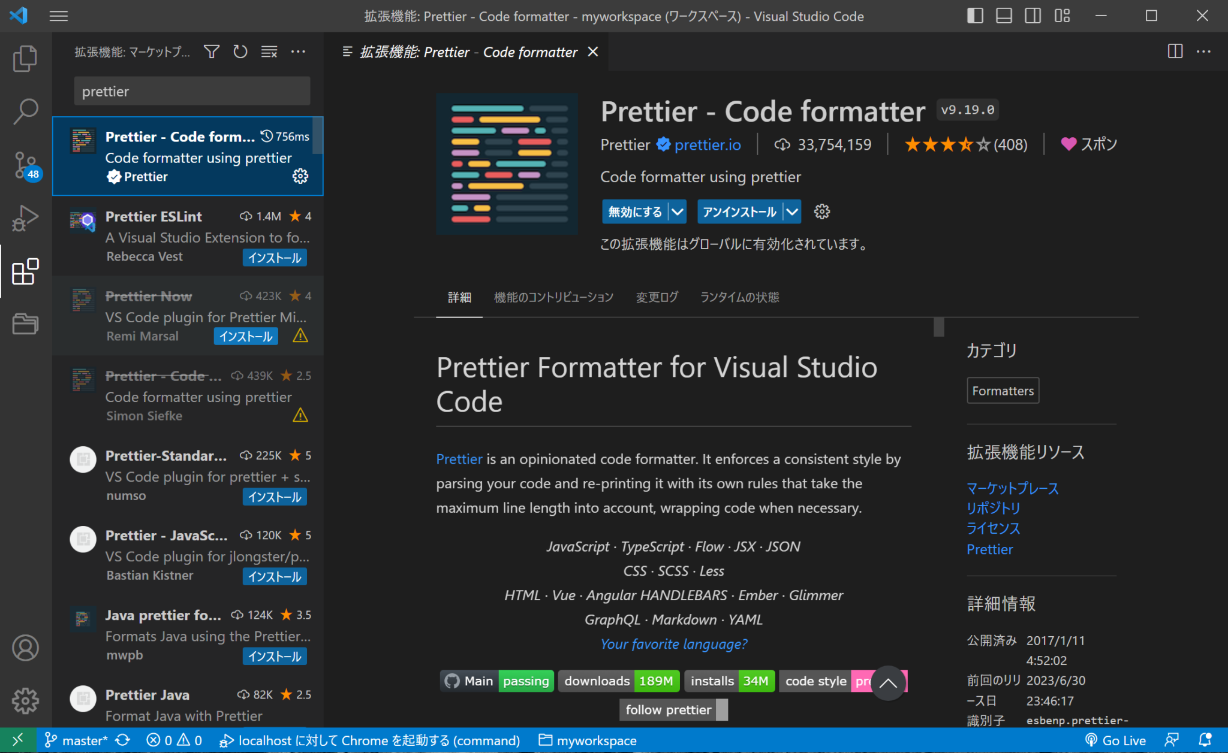Switch to the 機能のコントリビューション tab
Viewport: 1228px width, 753px height.
click(553, 297)
